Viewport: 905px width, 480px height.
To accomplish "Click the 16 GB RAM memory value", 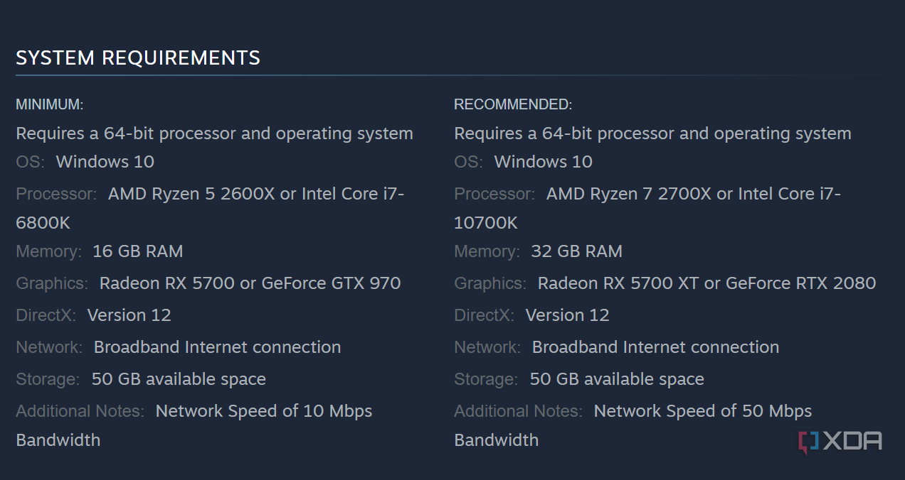I will click(x=137, y=251).
